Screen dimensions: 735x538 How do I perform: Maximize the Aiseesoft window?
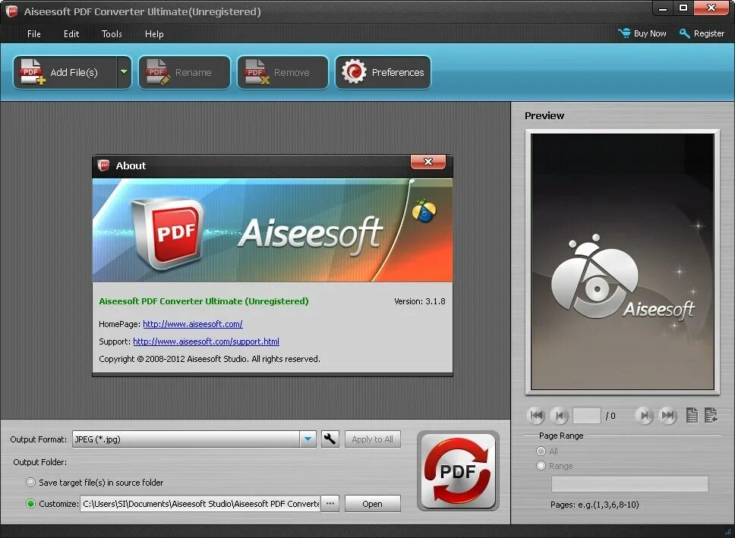(683, 8)
